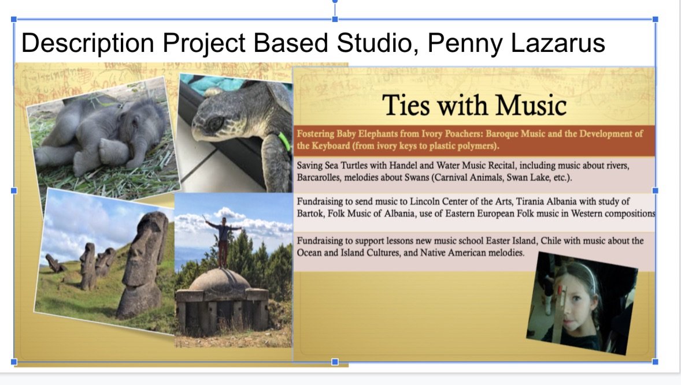Image resolution: width=681 pixels, height=385 pixels.
Task: Click the top-right selection resize handle
Action: click(x=656, y=20)
